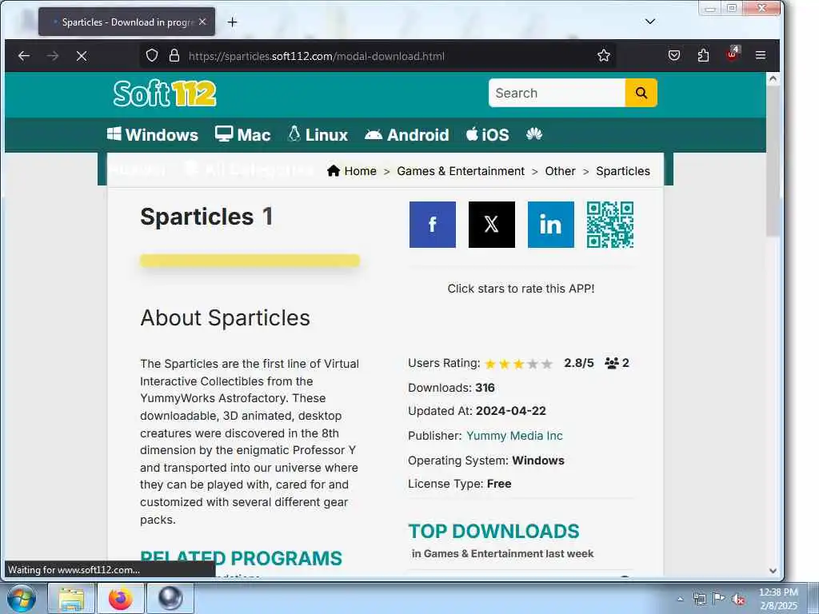Expand the list all tabs chevron
This screenshot has height=614, width=819.
(649, 22)
